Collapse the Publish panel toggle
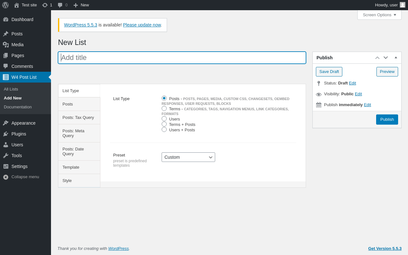408x255 pixels. [396, 58]
